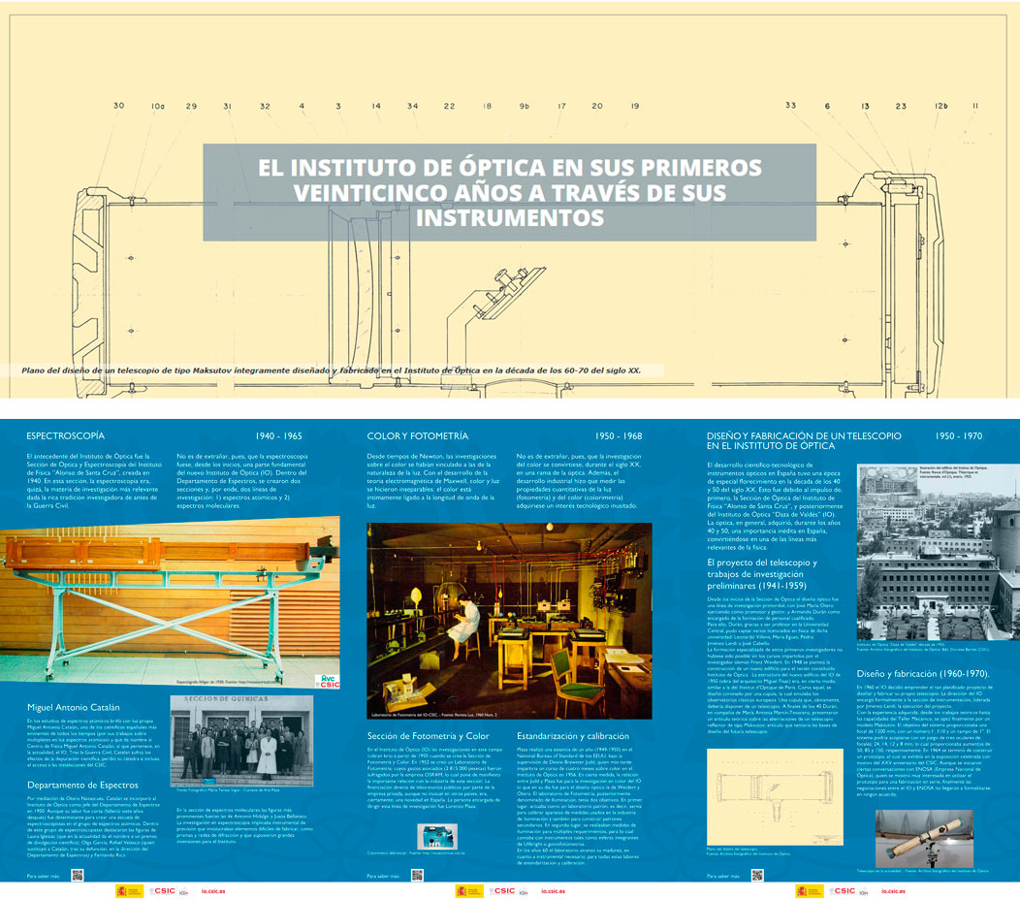Screen dimensions: 1020x900
Task: Click CSIC logo below Color y Fotometría panel
Action: pos(503,891)
